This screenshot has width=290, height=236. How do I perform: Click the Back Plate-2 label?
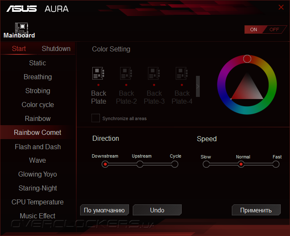[126, 97]
